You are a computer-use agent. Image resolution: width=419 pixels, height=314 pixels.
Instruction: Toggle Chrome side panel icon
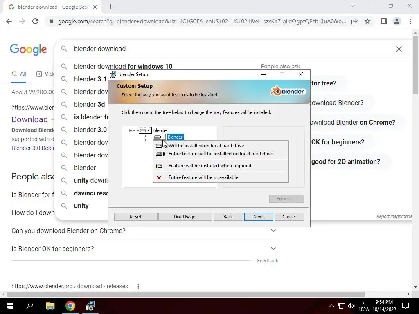pos(384,21)
